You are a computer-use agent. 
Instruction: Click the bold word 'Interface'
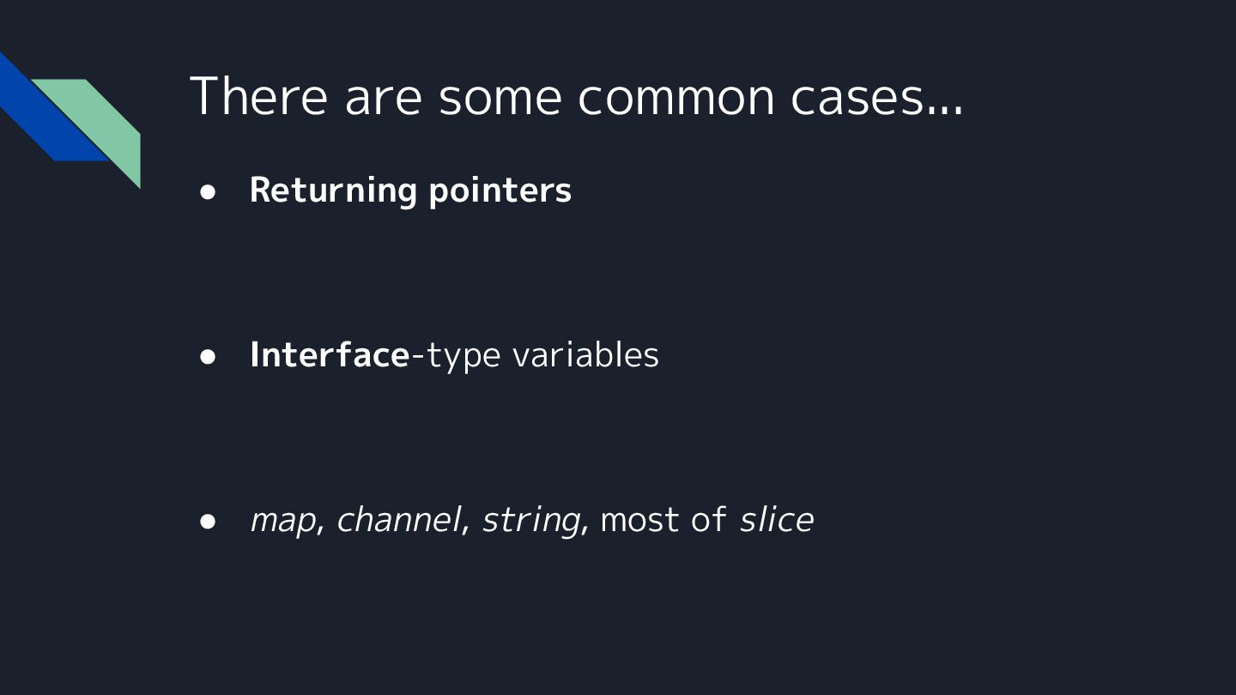329,355
